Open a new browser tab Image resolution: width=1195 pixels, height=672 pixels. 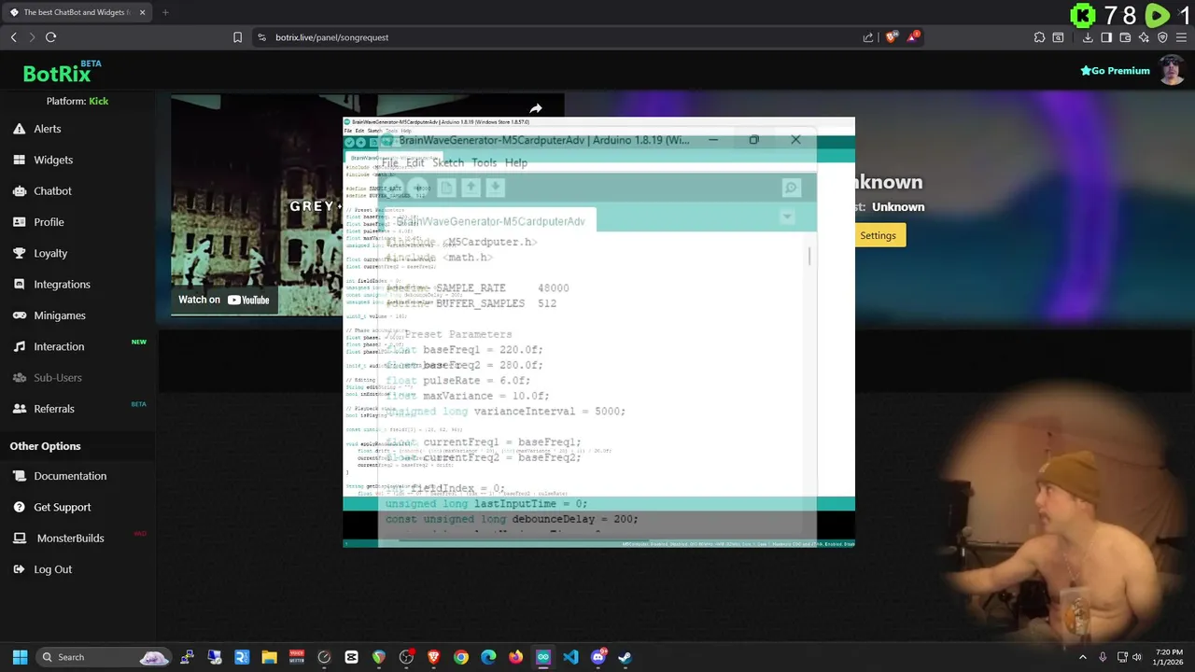(165, 12)
